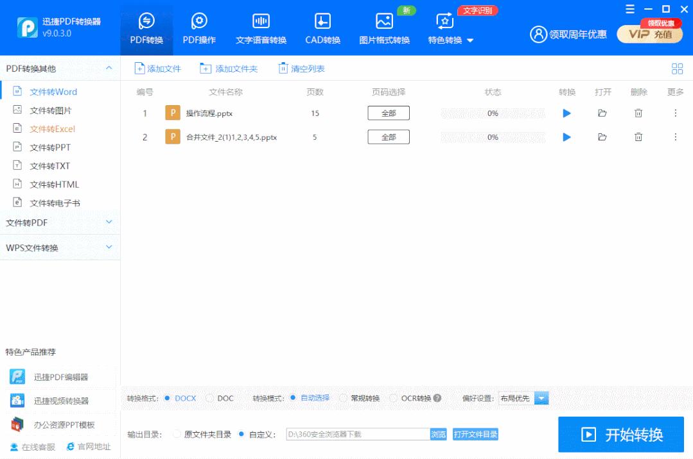Delete 合并文件_2 using its trash icon

coord(638,137)
